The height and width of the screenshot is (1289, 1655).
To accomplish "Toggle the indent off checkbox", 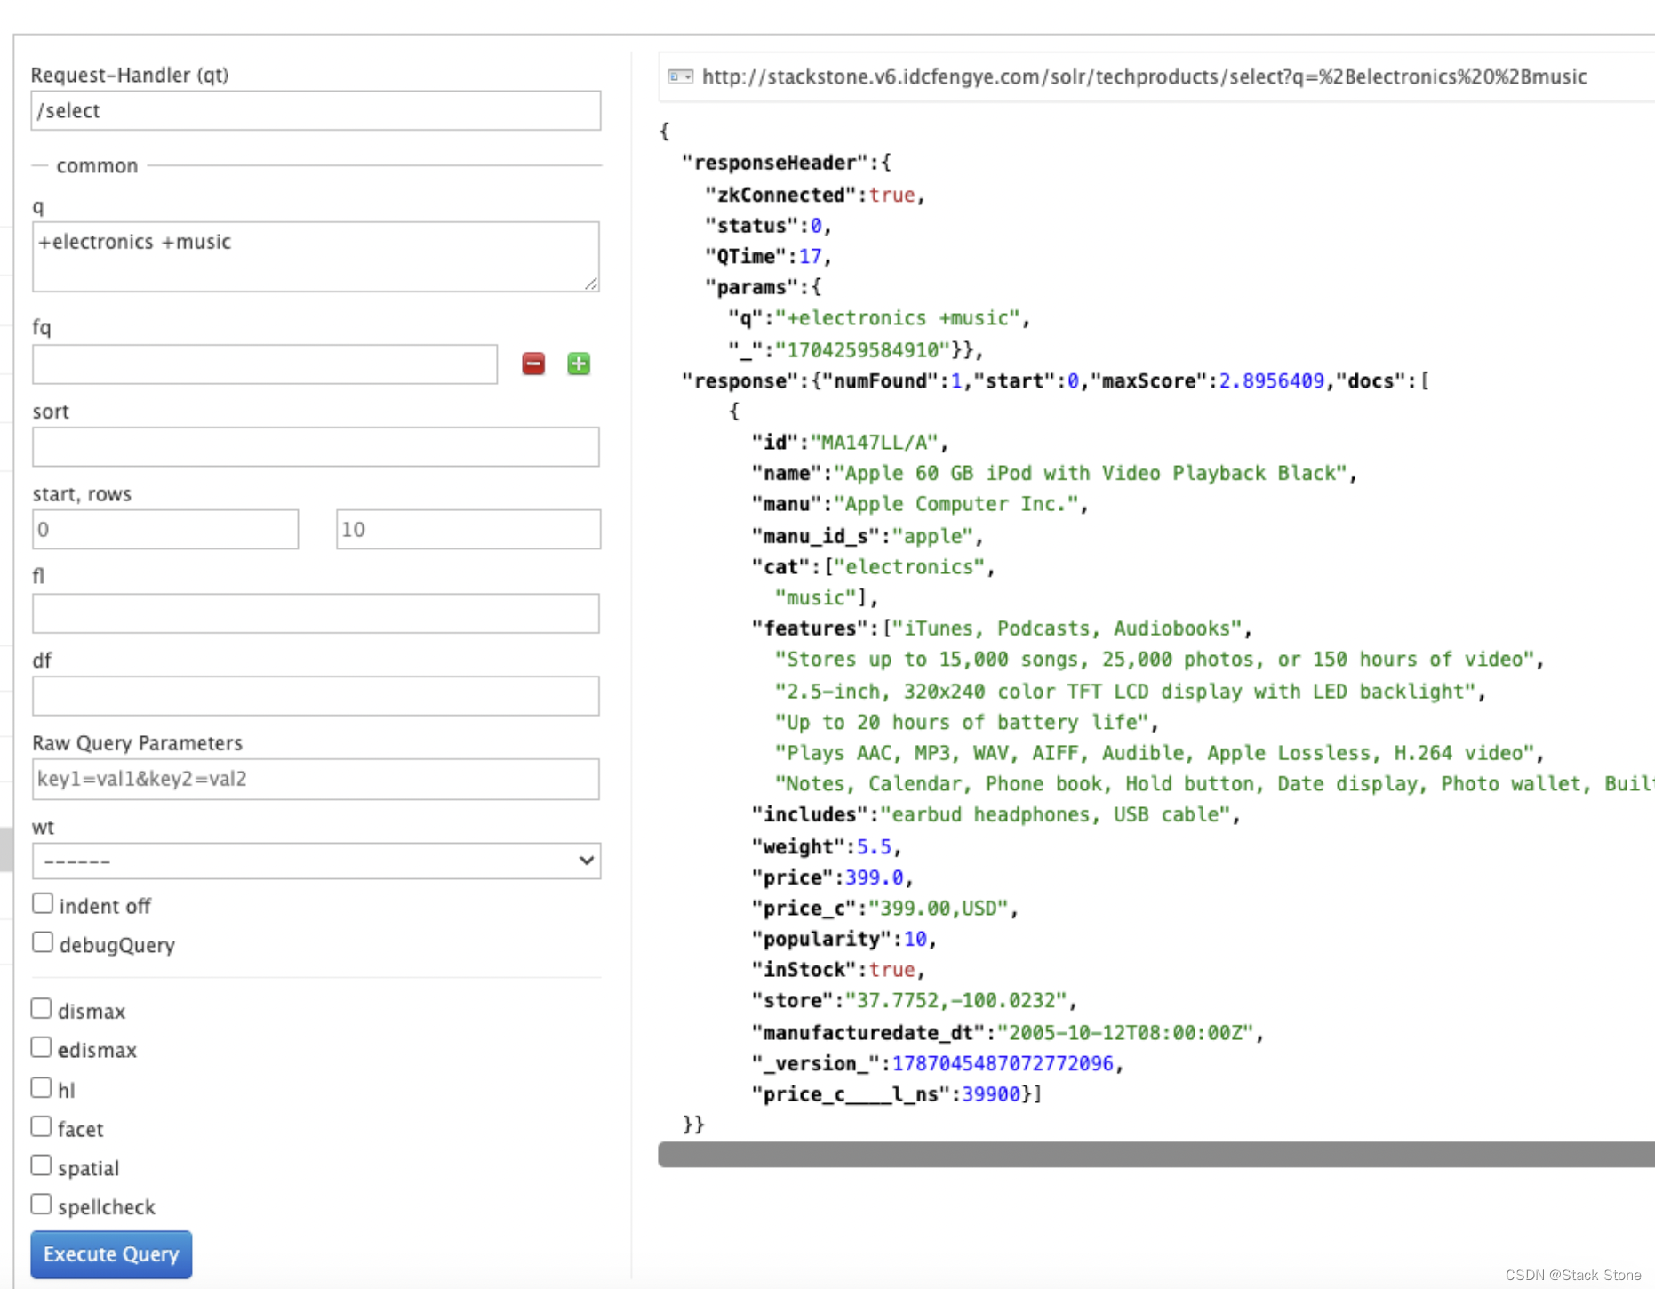I will pyautogui.click(x=43, y=904).
